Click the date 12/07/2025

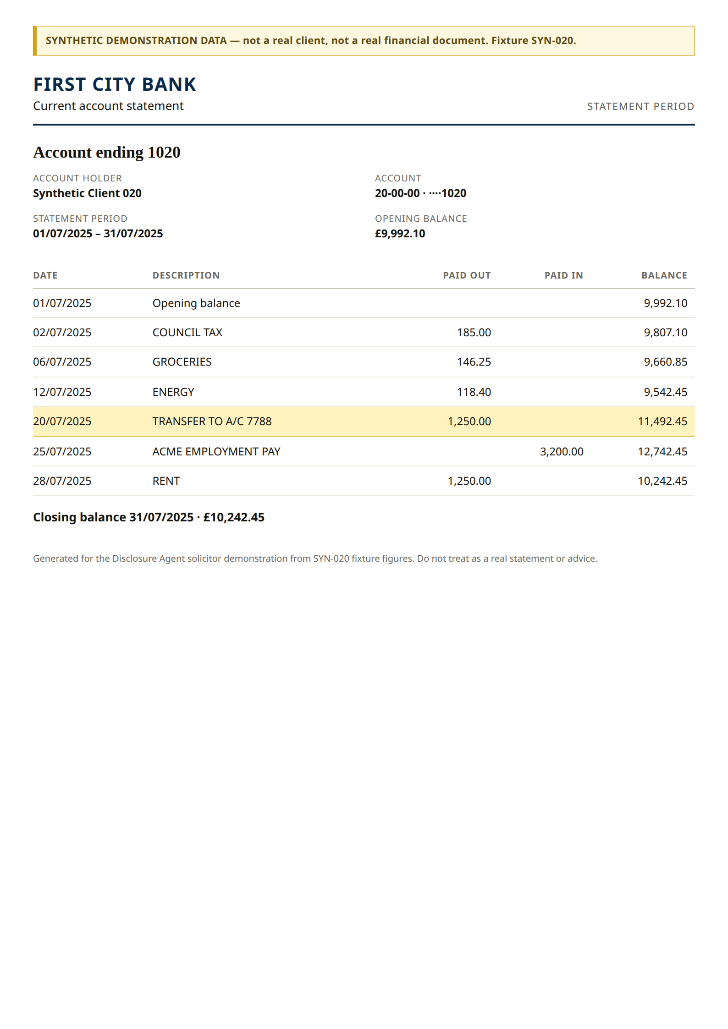(62, 392)
